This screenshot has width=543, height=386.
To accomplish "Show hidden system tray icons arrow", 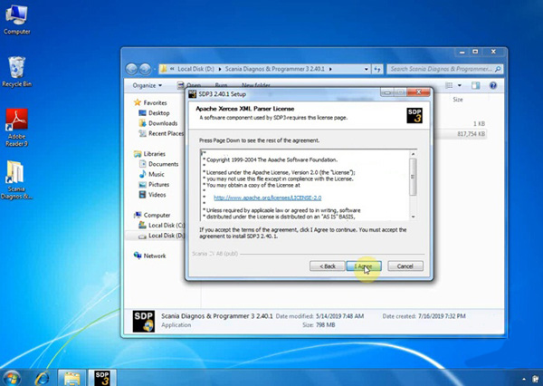I will click(x=524, y=379).
